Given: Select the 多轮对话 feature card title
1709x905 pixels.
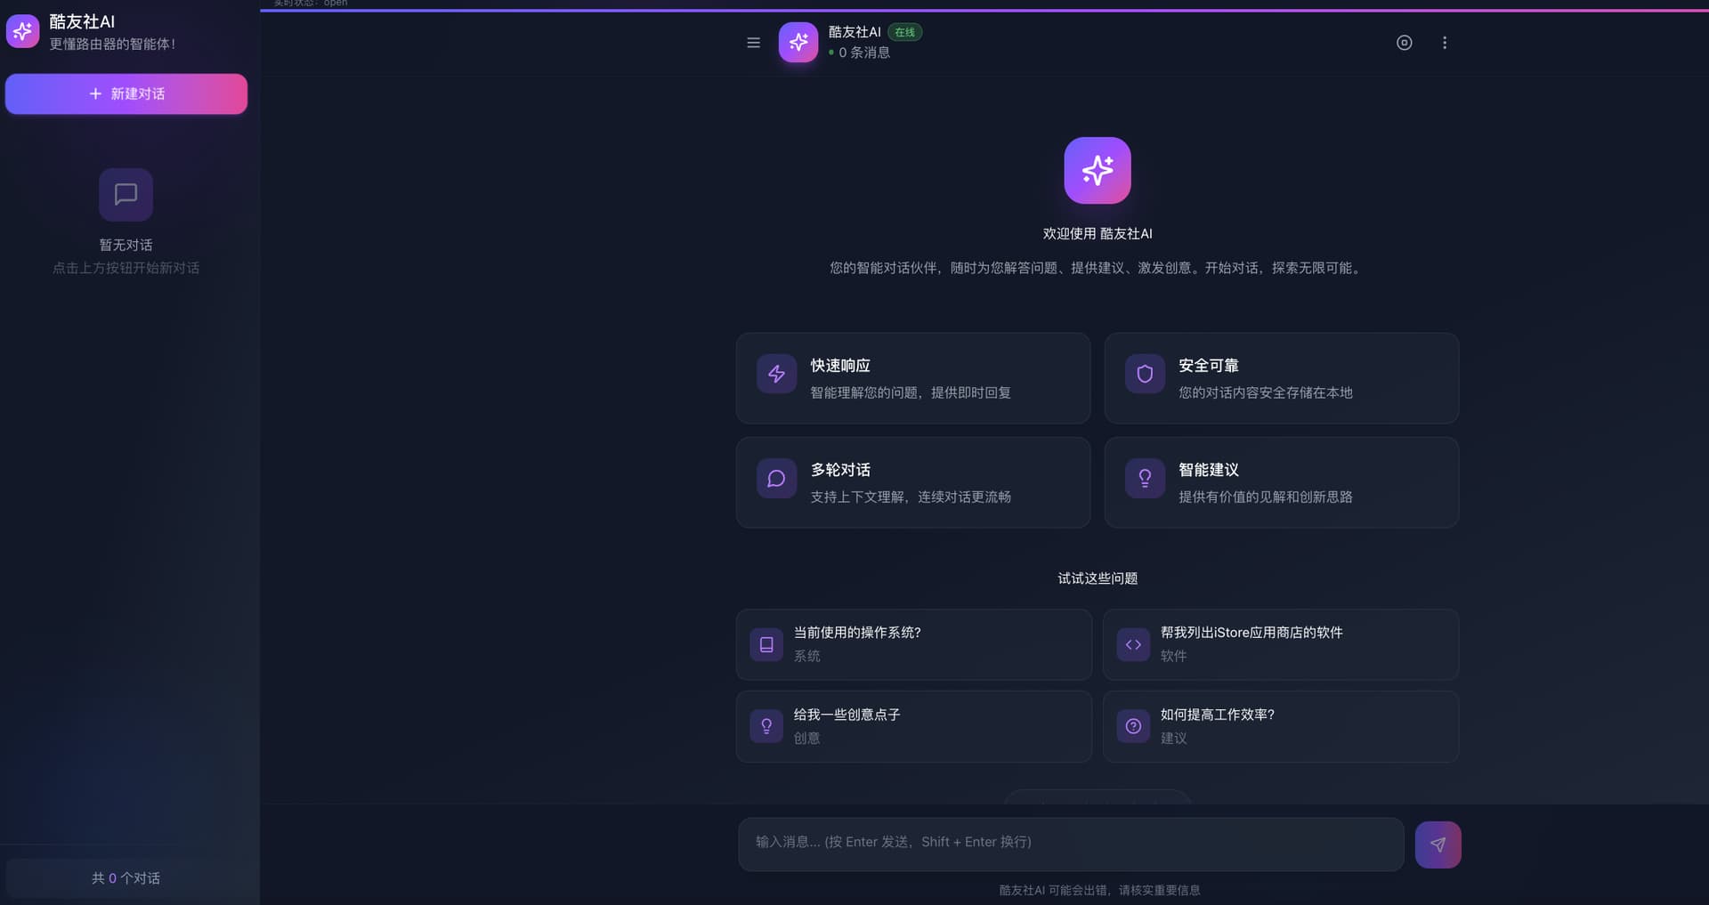Looking at the screenshot, I should pyautogui.click(x=840, y=470).
